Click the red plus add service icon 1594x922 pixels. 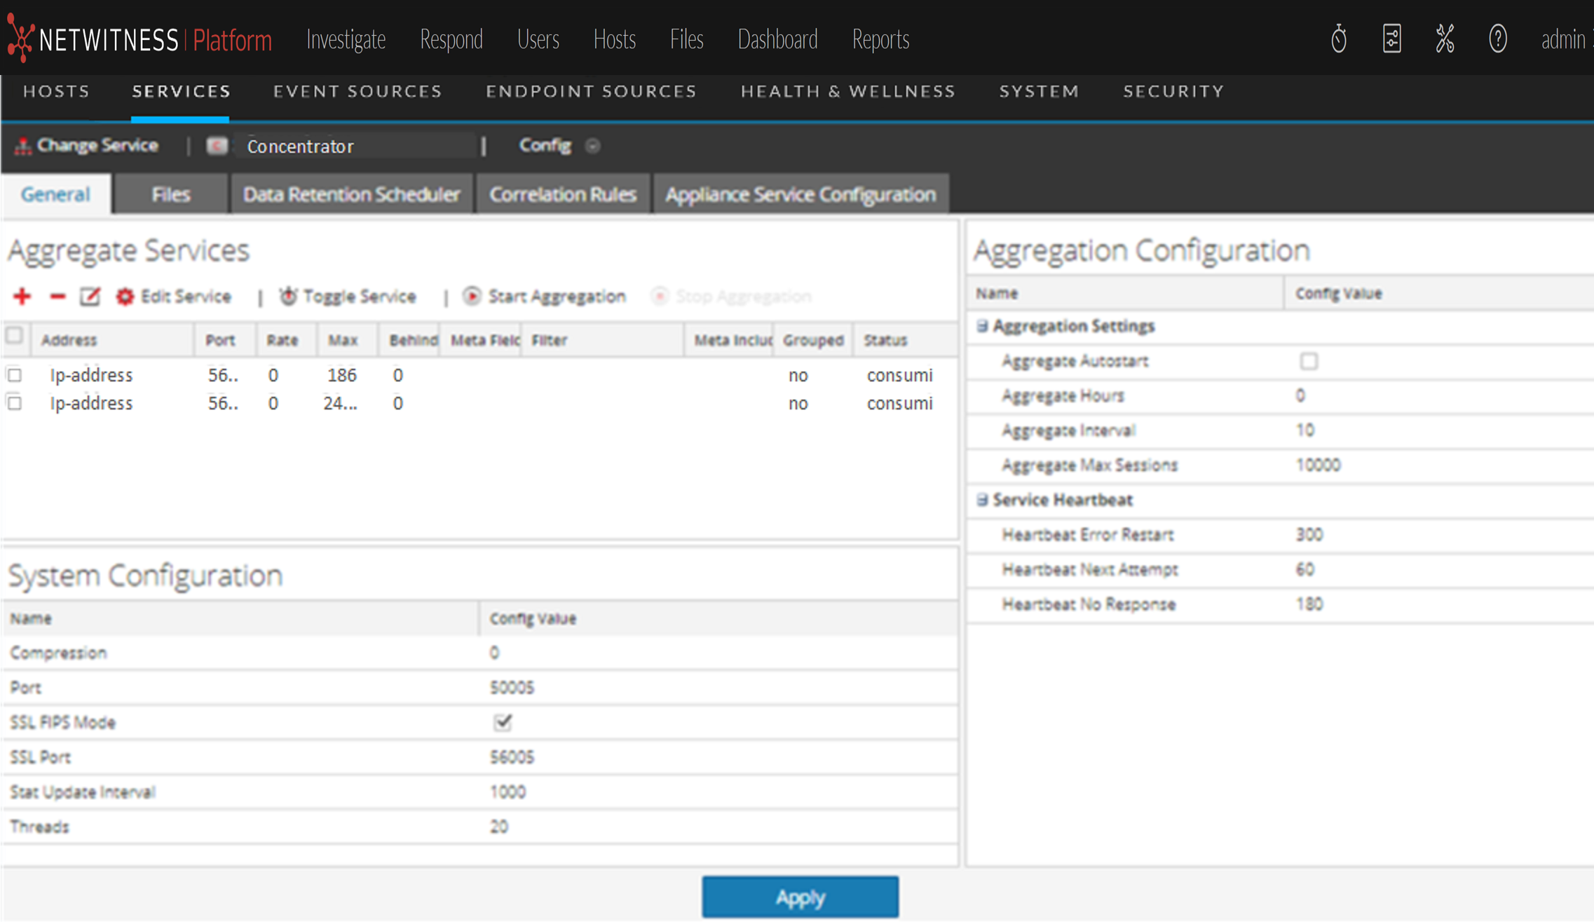click(x=22, y=297)
